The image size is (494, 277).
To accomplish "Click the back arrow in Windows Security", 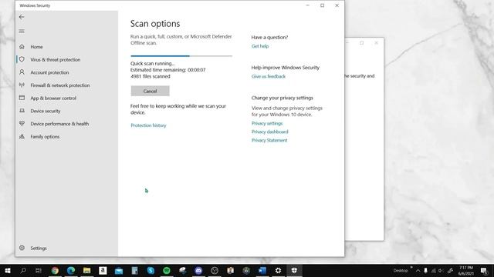I will click(22, 17).
